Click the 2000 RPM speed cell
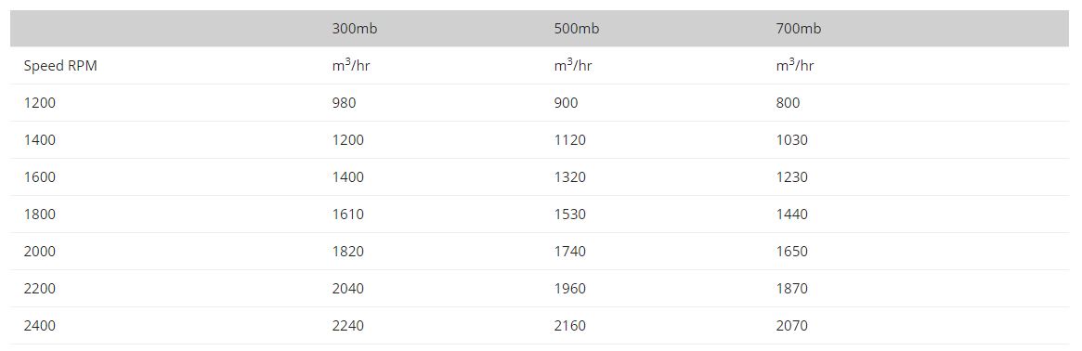The image size is (1082, 351). point(39,252)
